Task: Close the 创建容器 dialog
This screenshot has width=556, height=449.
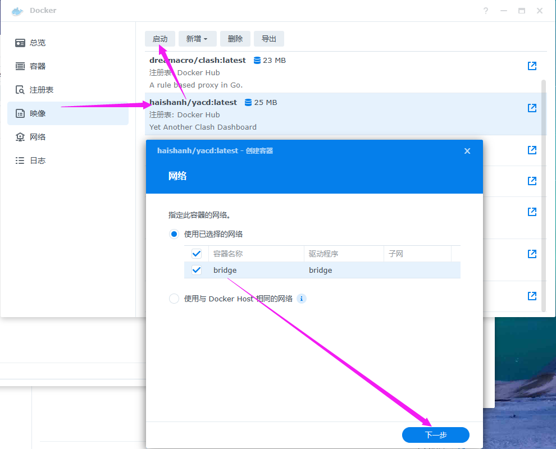Action: (x=467, y=151)
